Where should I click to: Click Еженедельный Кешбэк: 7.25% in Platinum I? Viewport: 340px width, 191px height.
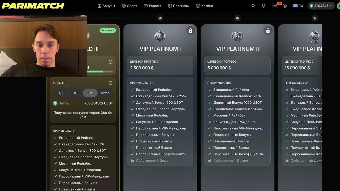click(x=161, y=96)
